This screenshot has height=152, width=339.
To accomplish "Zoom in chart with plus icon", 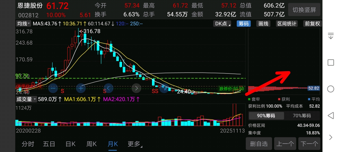I will click(x=81, y=88).
